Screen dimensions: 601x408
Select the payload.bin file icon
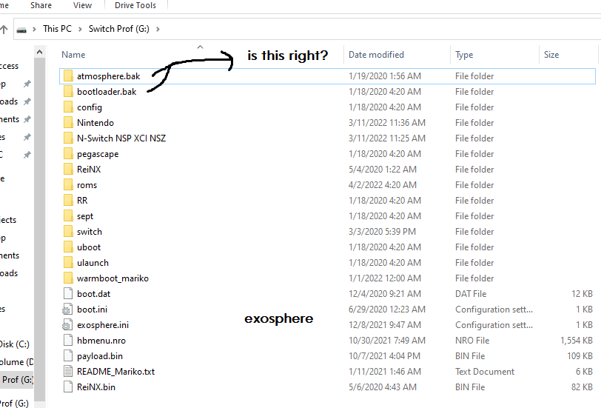[x=68, y=356]
